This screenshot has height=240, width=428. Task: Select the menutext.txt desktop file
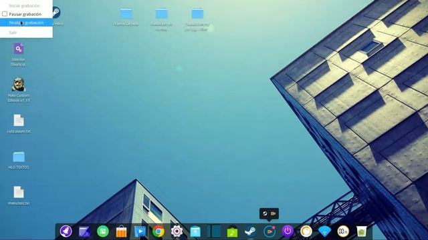pyautogui.click(x=19, y=195)
